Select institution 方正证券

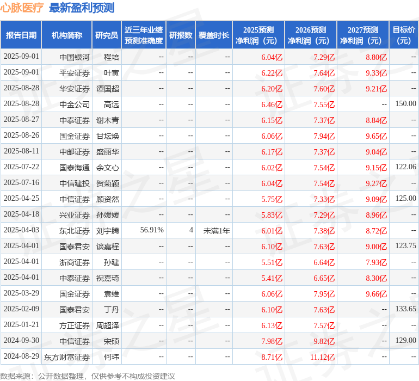(x=75, y=325)
